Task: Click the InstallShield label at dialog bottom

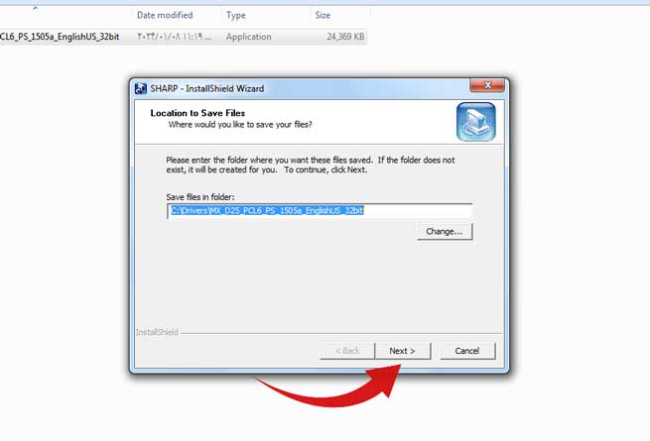Action: pos(157,332)
